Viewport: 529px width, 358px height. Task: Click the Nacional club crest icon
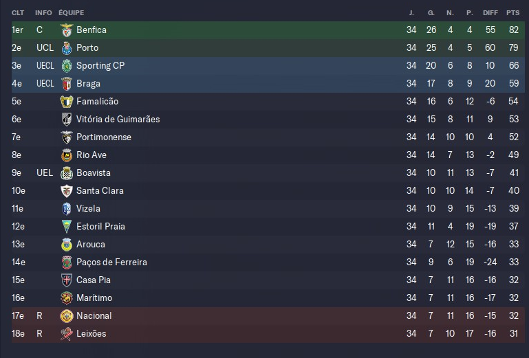pos(67,316)
